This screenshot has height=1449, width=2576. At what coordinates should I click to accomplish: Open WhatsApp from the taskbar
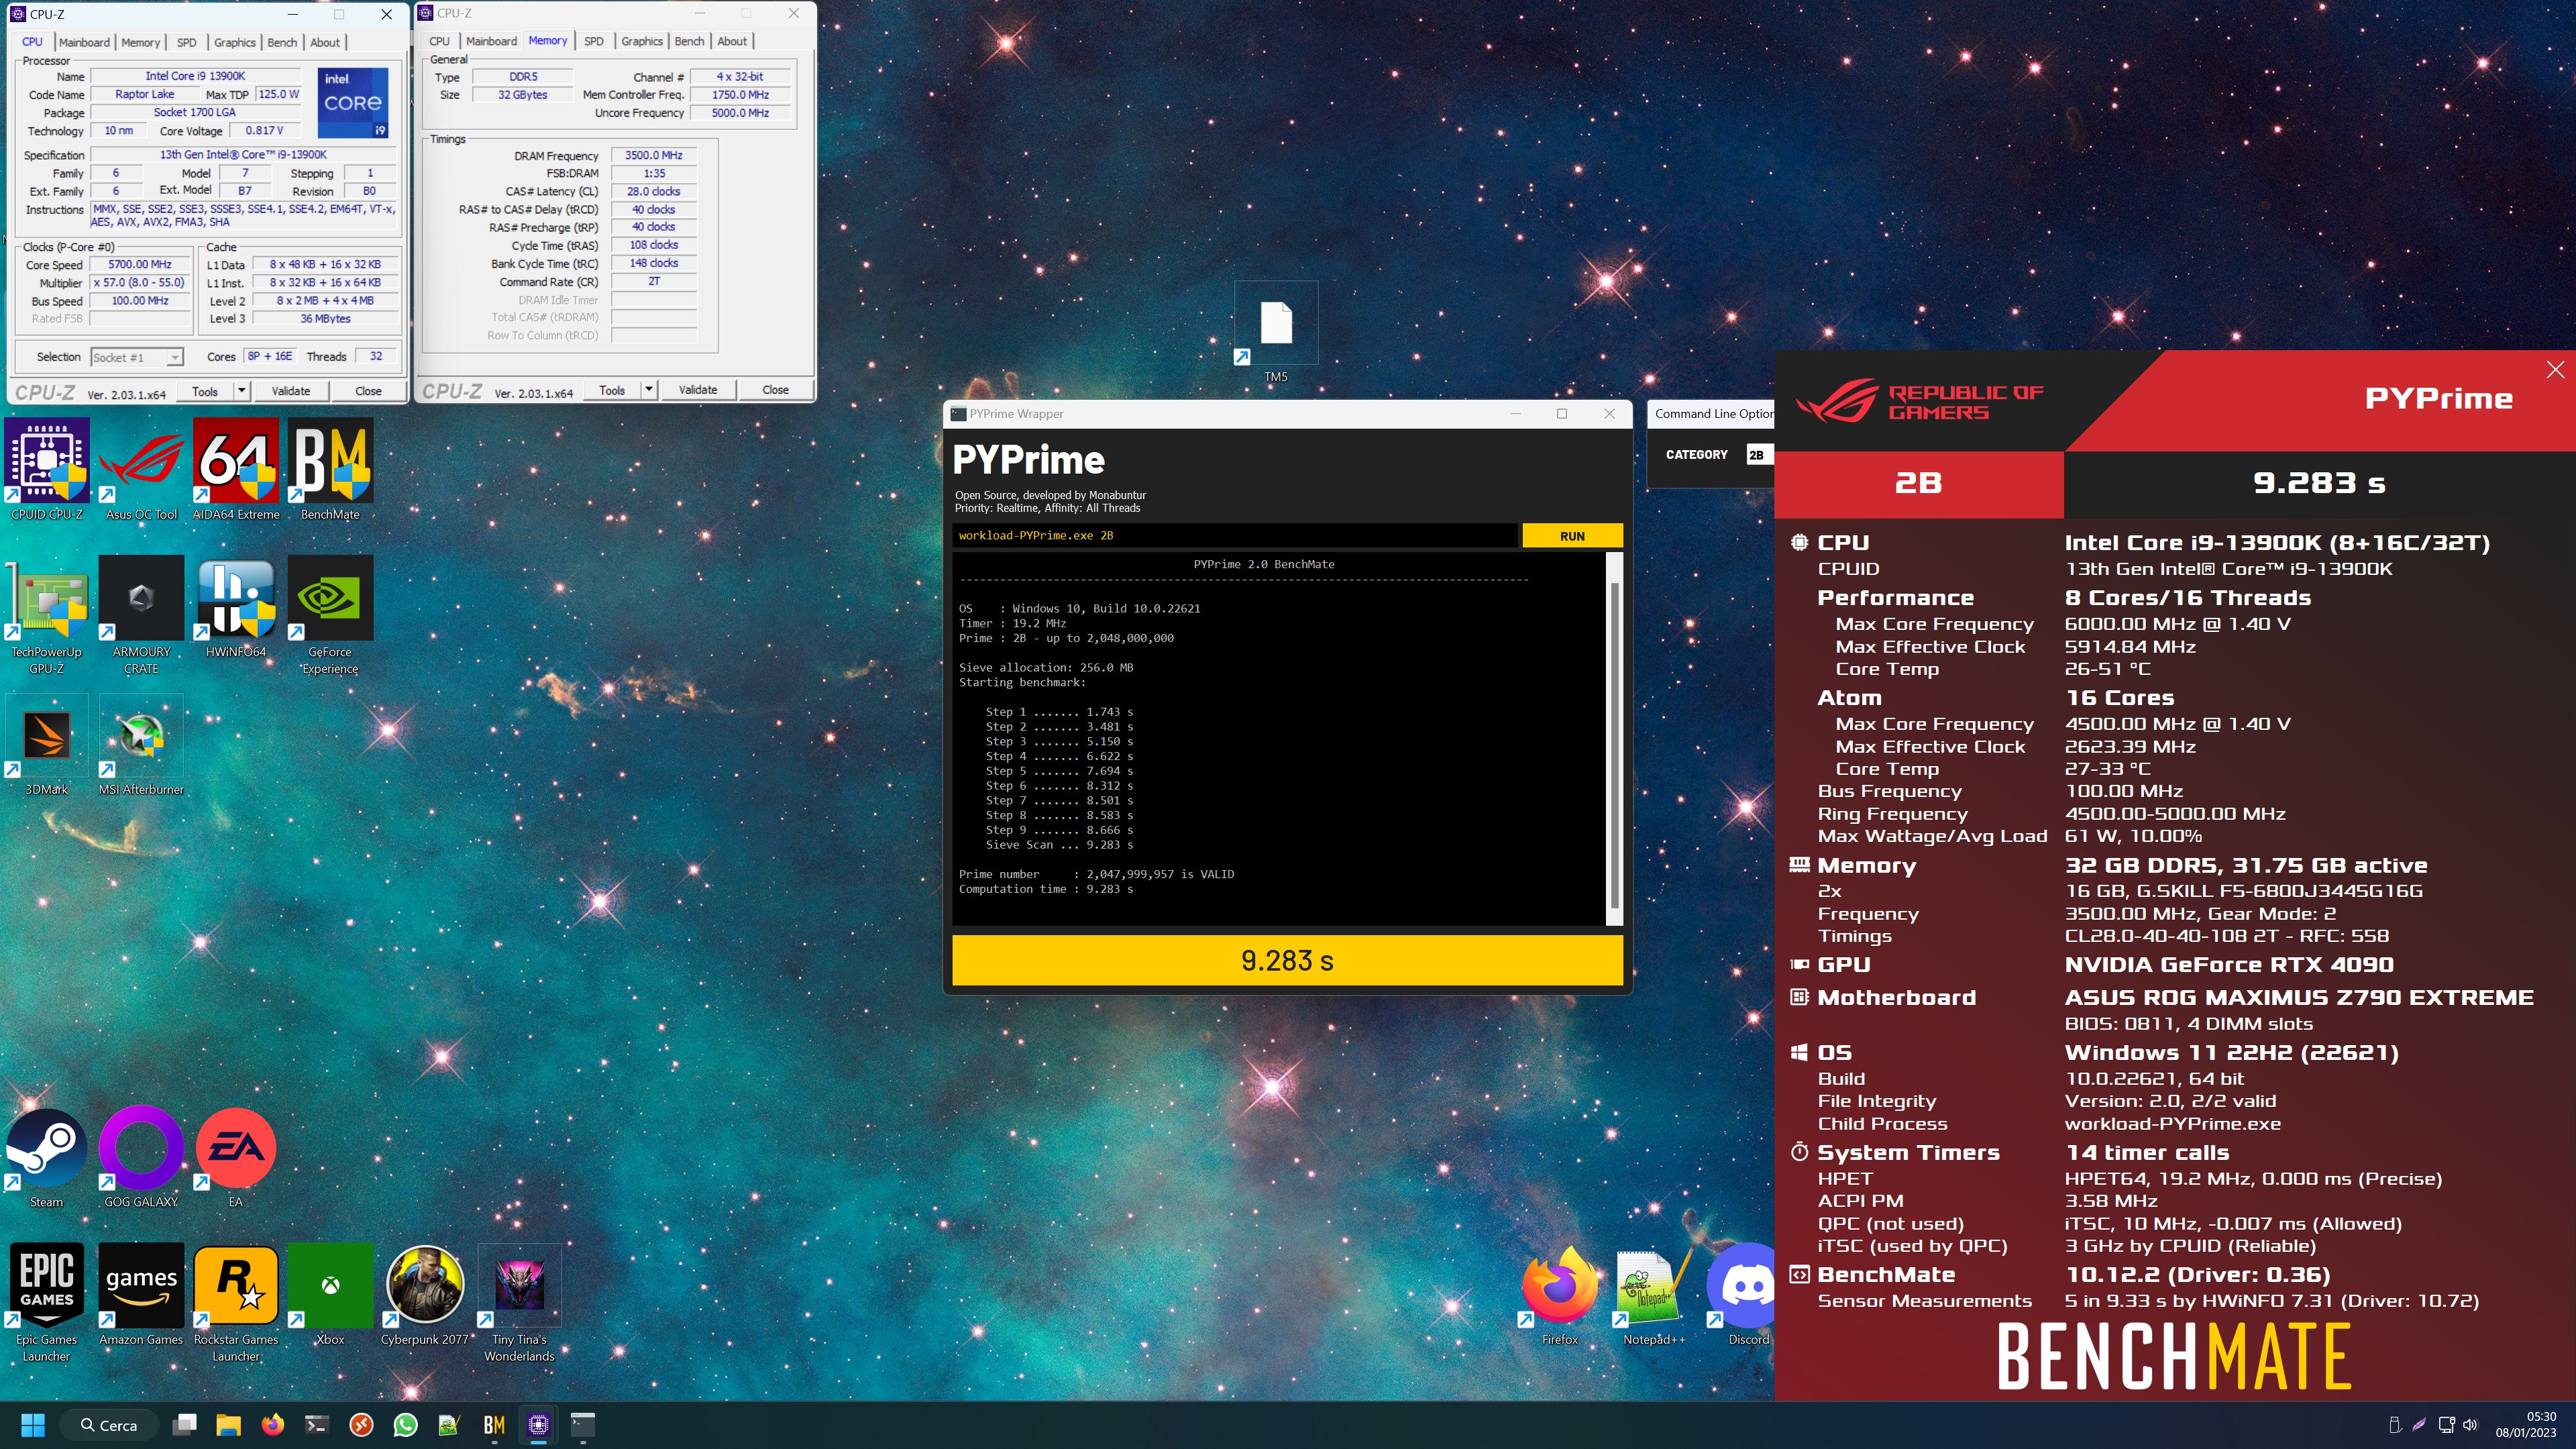tap(405, 1424)
